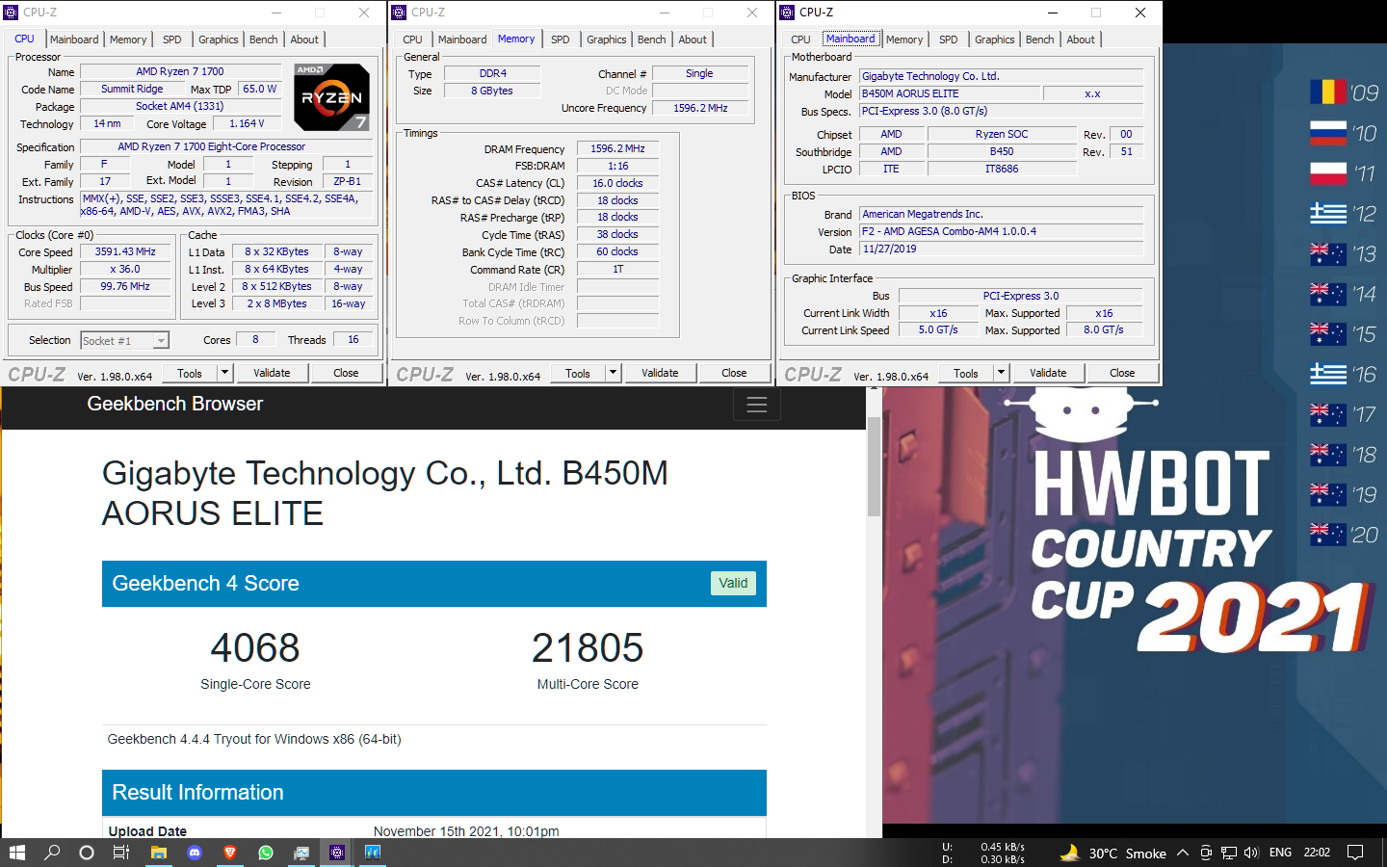Select the CPU-Z taskbar icon

(x=337, y=853)
